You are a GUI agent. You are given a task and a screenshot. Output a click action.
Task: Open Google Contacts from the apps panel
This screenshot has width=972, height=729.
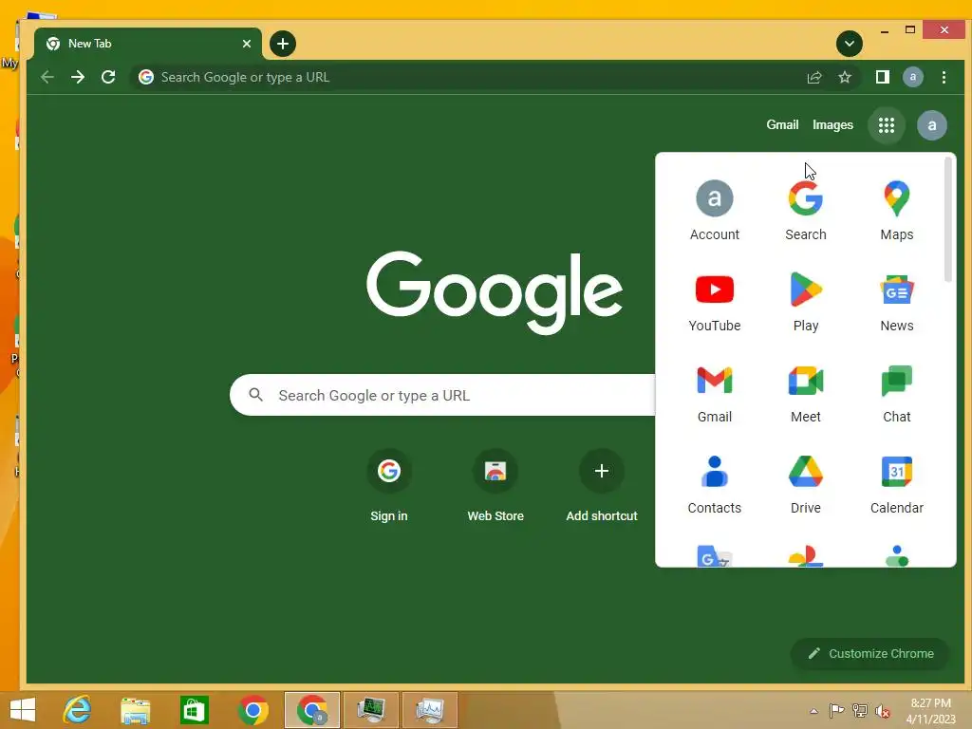pyautogui.click(x=714, y=484)
